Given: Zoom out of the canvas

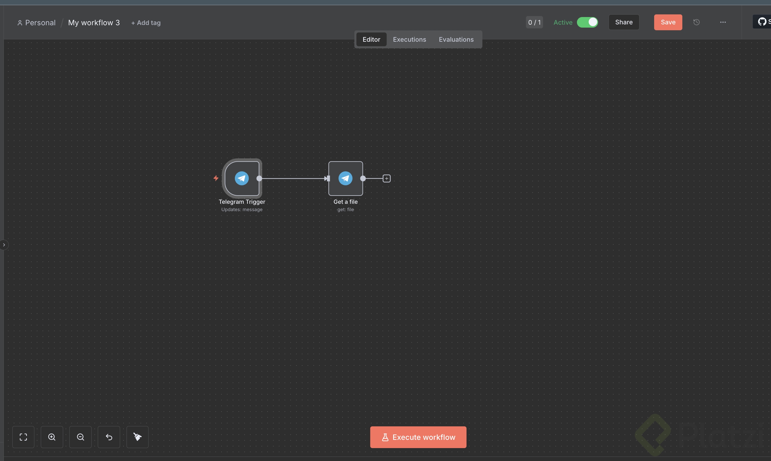Looking at the screenshot, I should (80, 437).
